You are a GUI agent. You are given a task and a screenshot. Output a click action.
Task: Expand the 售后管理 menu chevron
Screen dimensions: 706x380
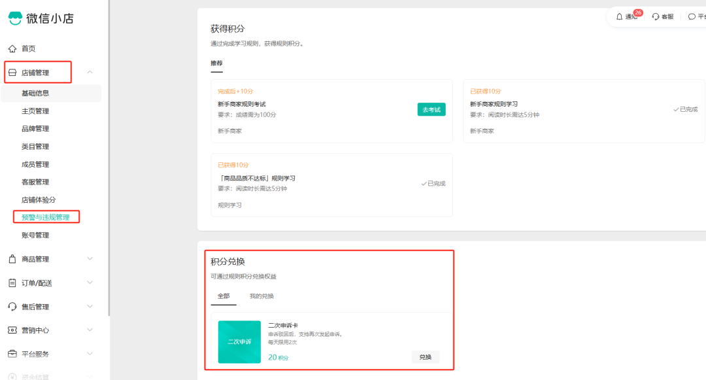pos(91,306)
